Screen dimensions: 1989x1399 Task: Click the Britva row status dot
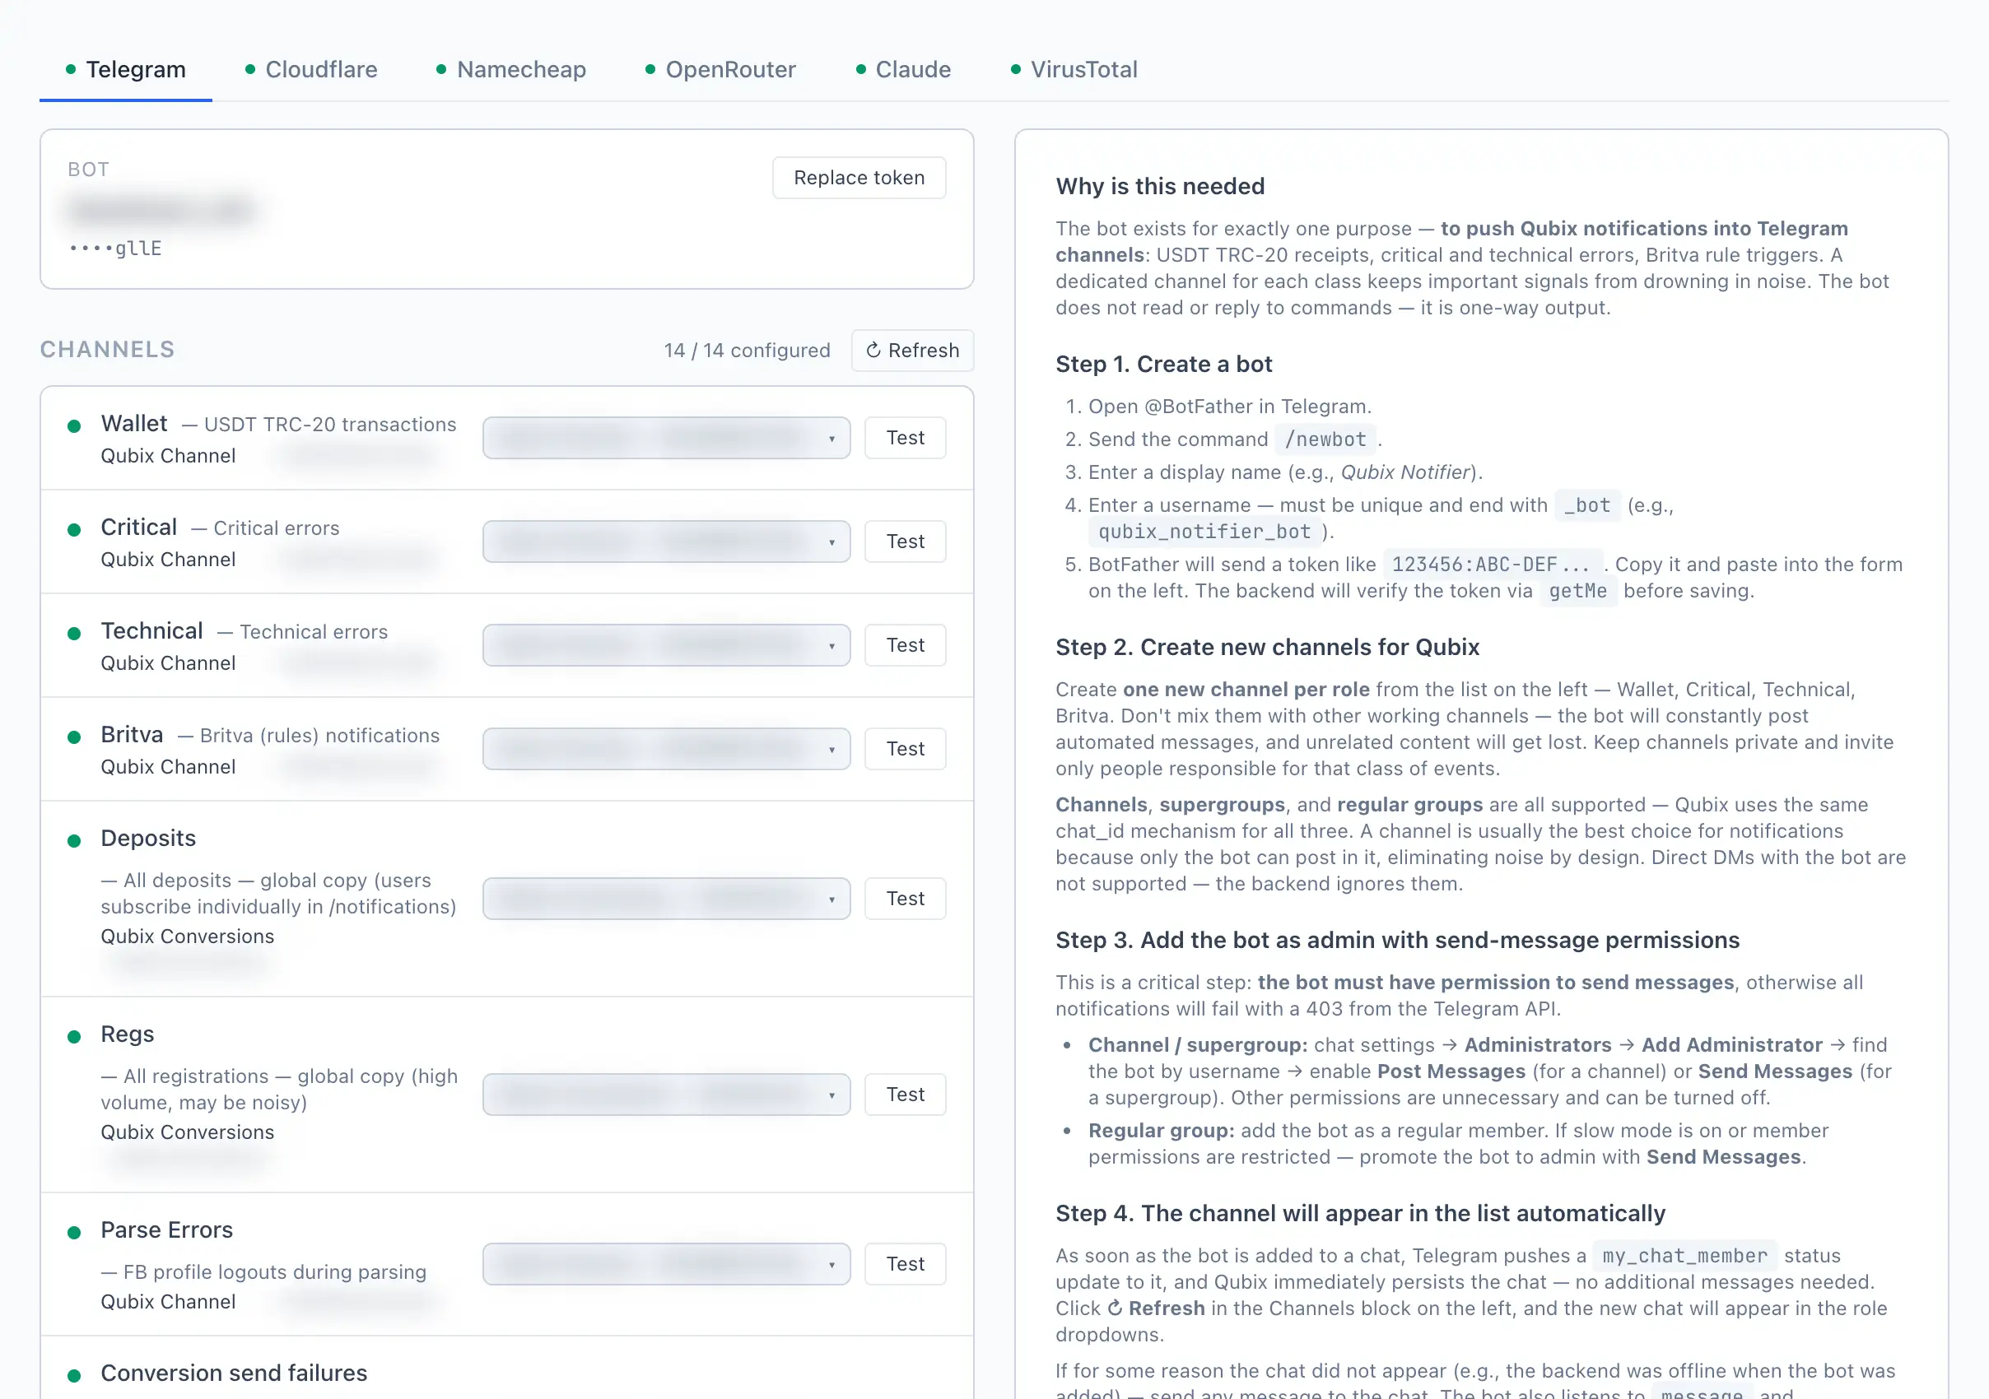[74, 737]
